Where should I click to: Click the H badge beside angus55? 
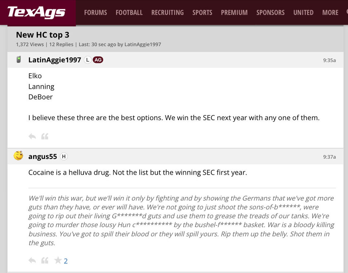click(x=63, y=157)
